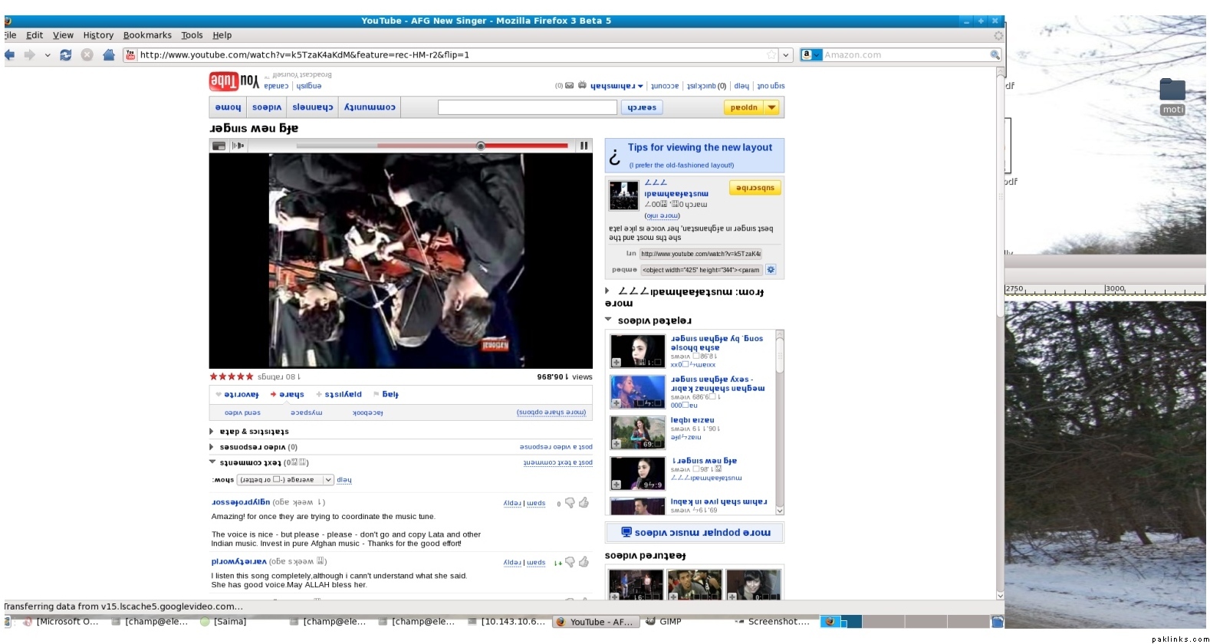The width and height of the screenshot is (1210, 644).
Task: Click the video seek bar handle
Action: coord(481,146)
